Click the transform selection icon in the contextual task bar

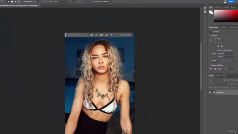[x=96, y=35]
